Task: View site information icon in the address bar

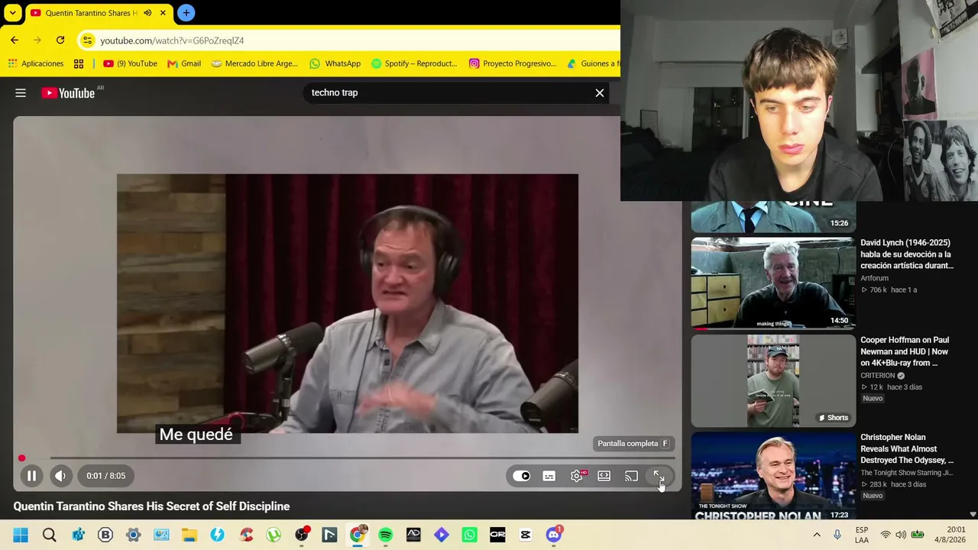Action: click(87, 40)
